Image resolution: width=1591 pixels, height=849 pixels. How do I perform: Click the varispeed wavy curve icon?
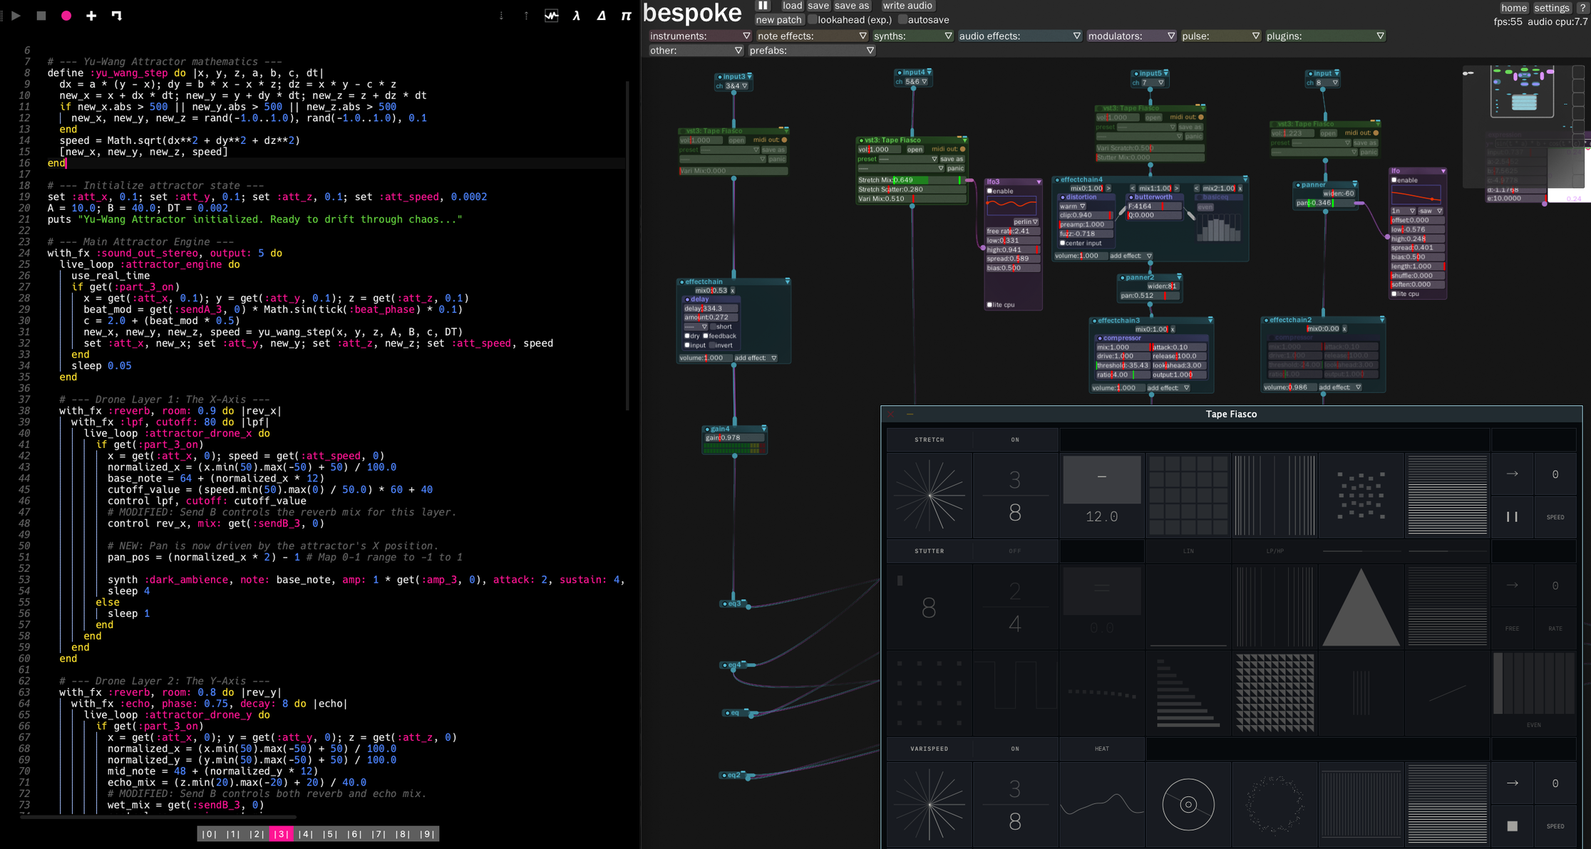pyautogui.click(x=1101, y=805)
